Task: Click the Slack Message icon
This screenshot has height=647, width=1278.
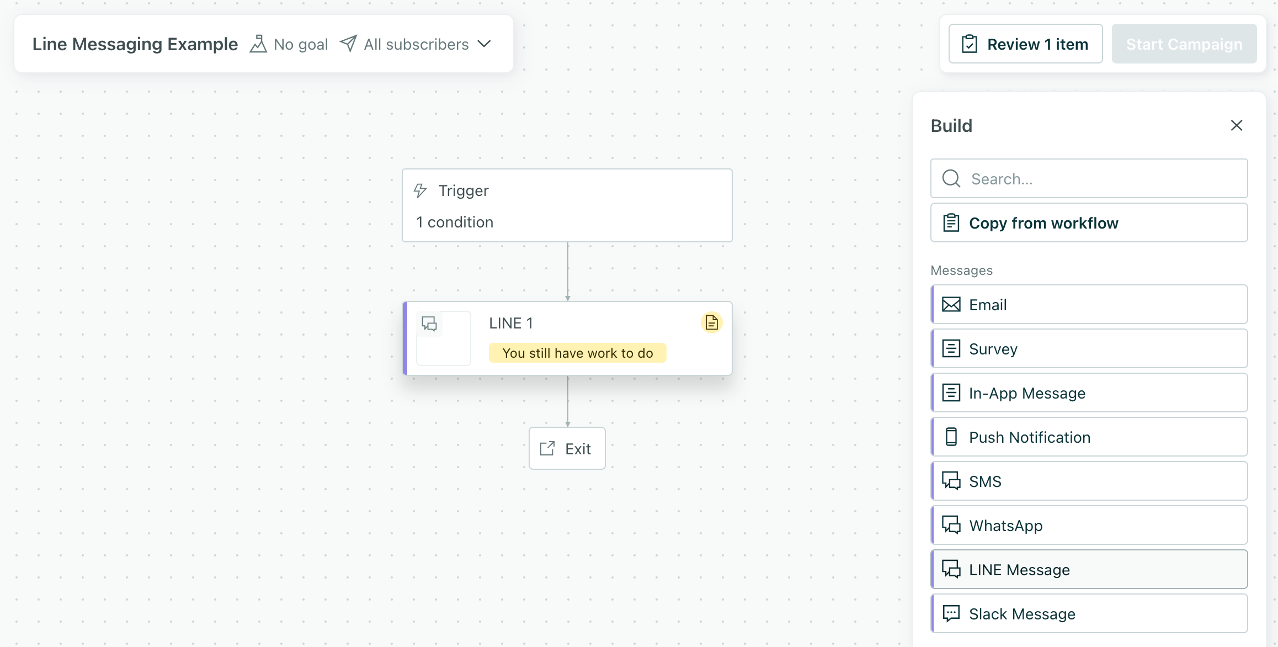Action: (952, 613)
